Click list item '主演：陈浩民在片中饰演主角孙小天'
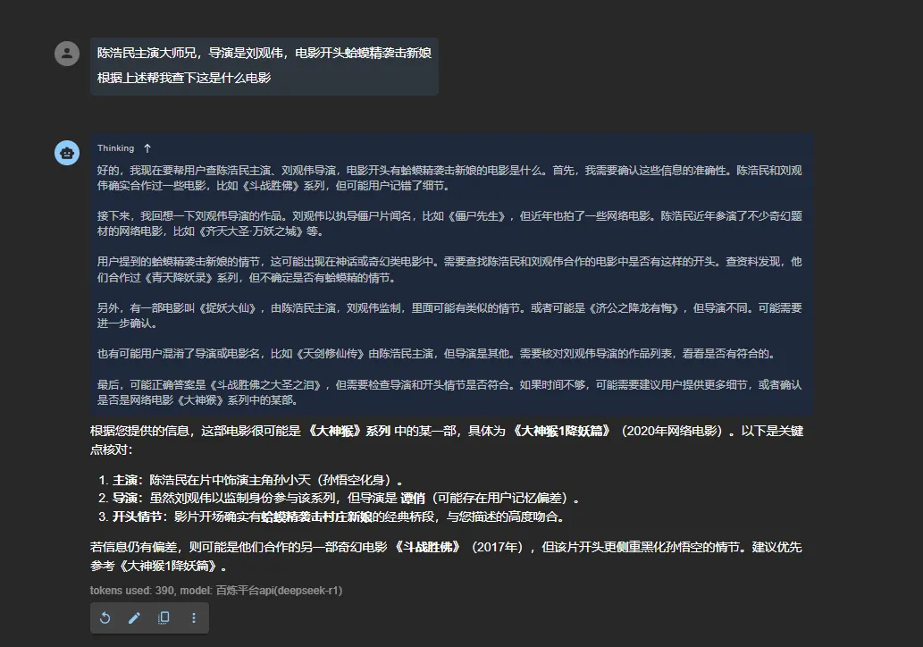Screen dimensions: 923x647 point(258,480)
